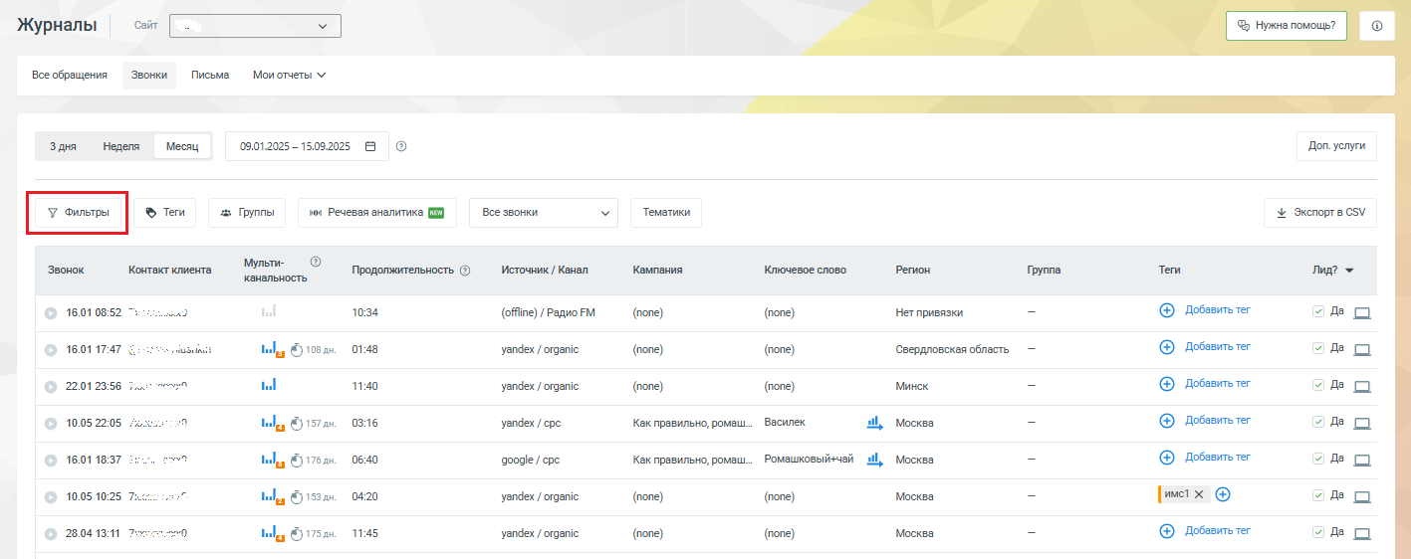1411x559 pixels.
Task: Play the call recording from 10.05 22:05
Action: pos(51,424)
